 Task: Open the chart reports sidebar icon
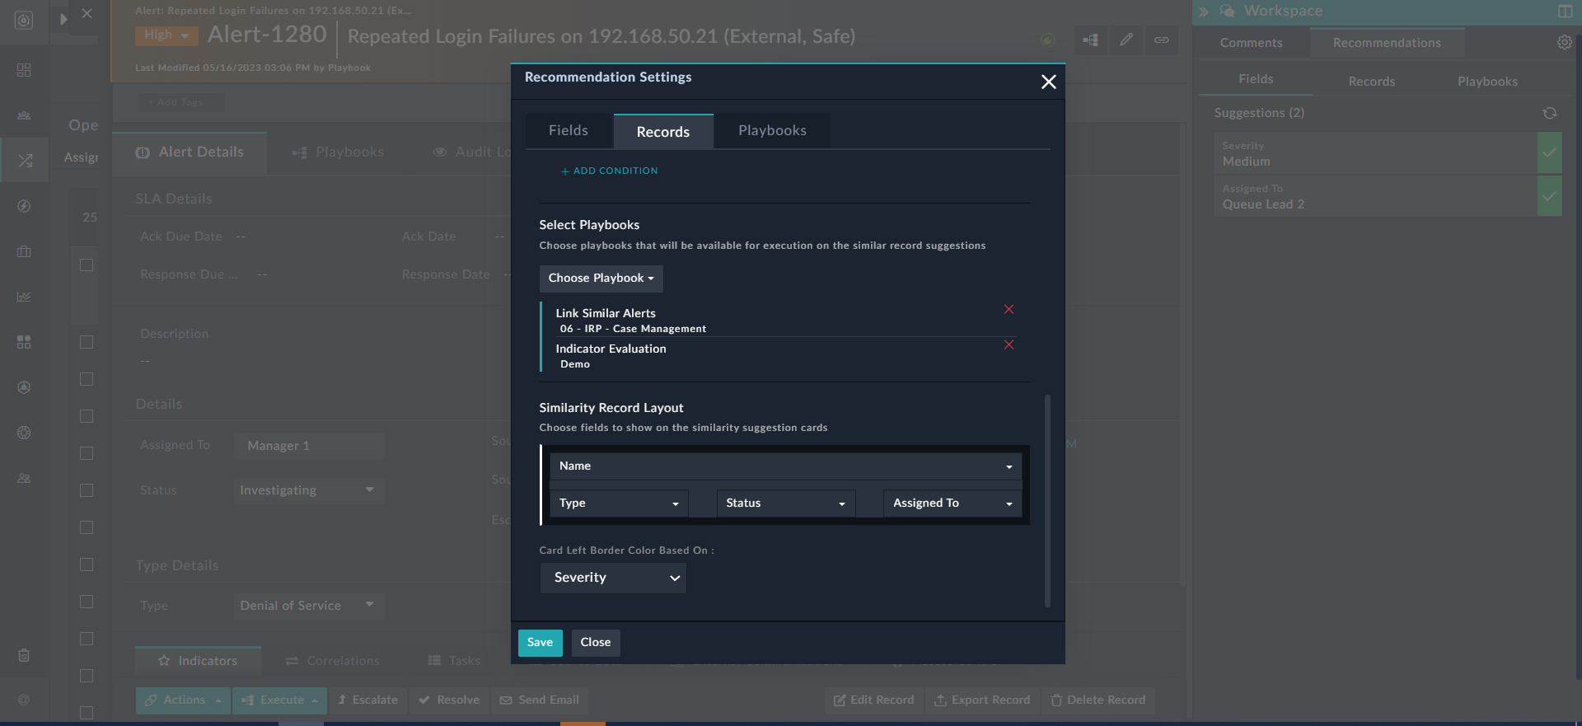tap(24, 297)
